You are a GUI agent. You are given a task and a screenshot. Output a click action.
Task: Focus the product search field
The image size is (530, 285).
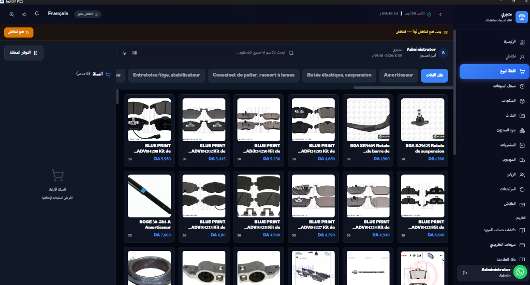click(208, 53)
